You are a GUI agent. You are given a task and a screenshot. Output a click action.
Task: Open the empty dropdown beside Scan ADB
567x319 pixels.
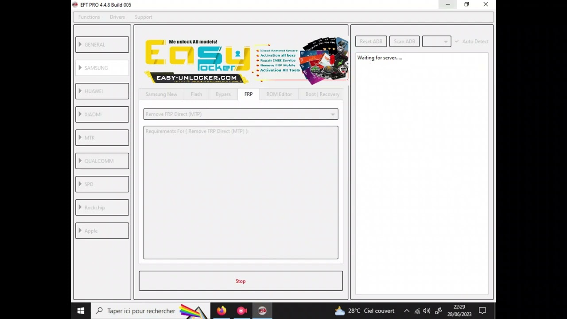tap(437, 42)
